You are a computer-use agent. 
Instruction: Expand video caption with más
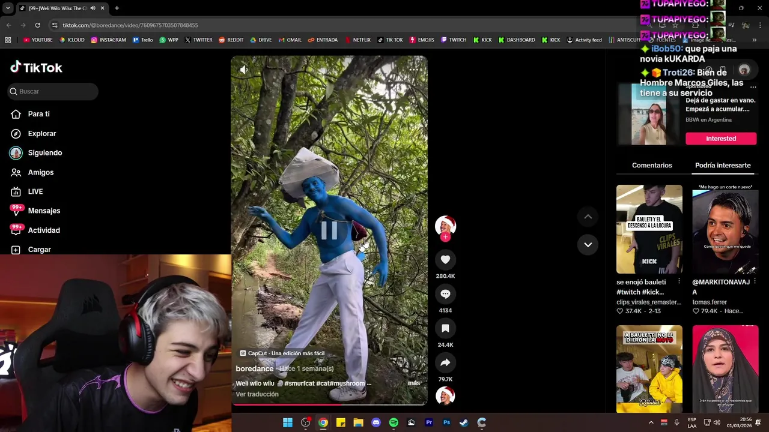point(414,383)
